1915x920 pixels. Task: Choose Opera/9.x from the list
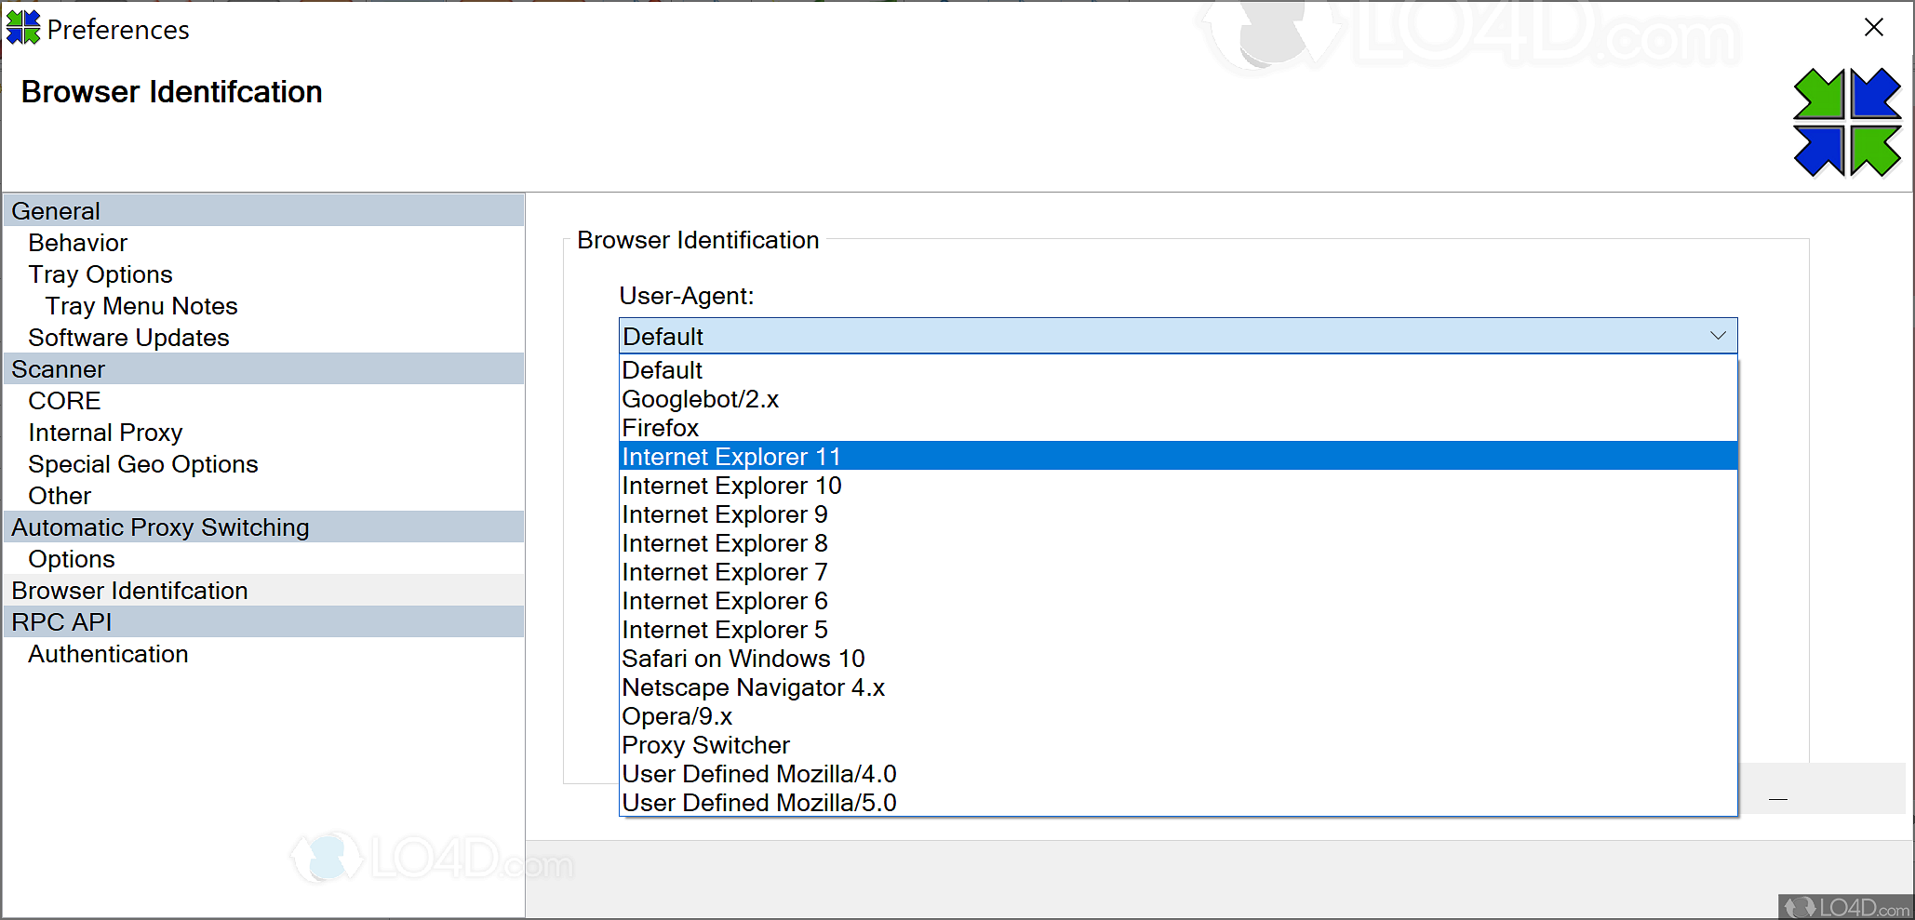[676, 716]
